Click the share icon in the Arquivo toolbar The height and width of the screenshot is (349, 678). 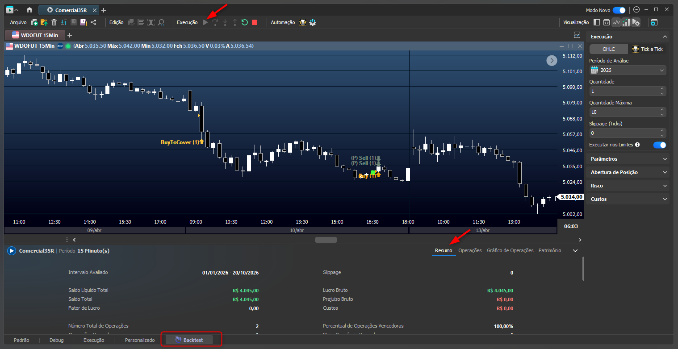(93, 22)
